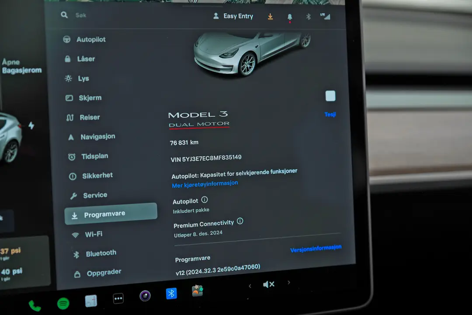Open the Skjerm settings
This screenshot has height=315, width=472.
(x=83, y=98)
